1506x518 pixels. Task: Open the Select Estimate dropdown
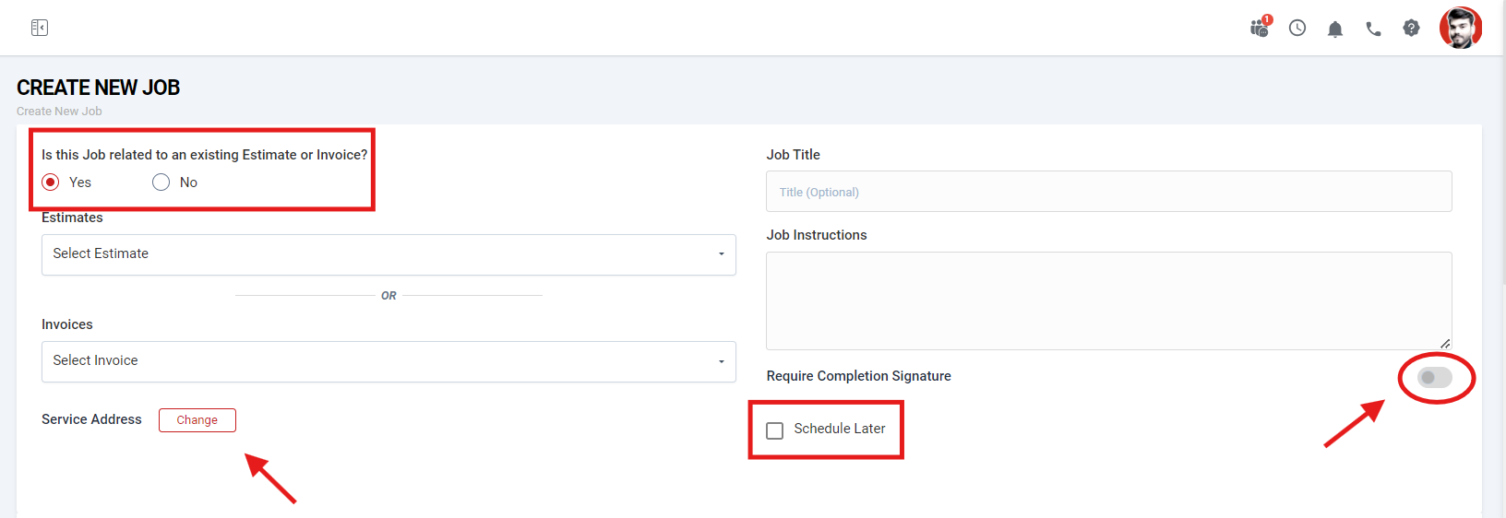click(x=388, y=254)
